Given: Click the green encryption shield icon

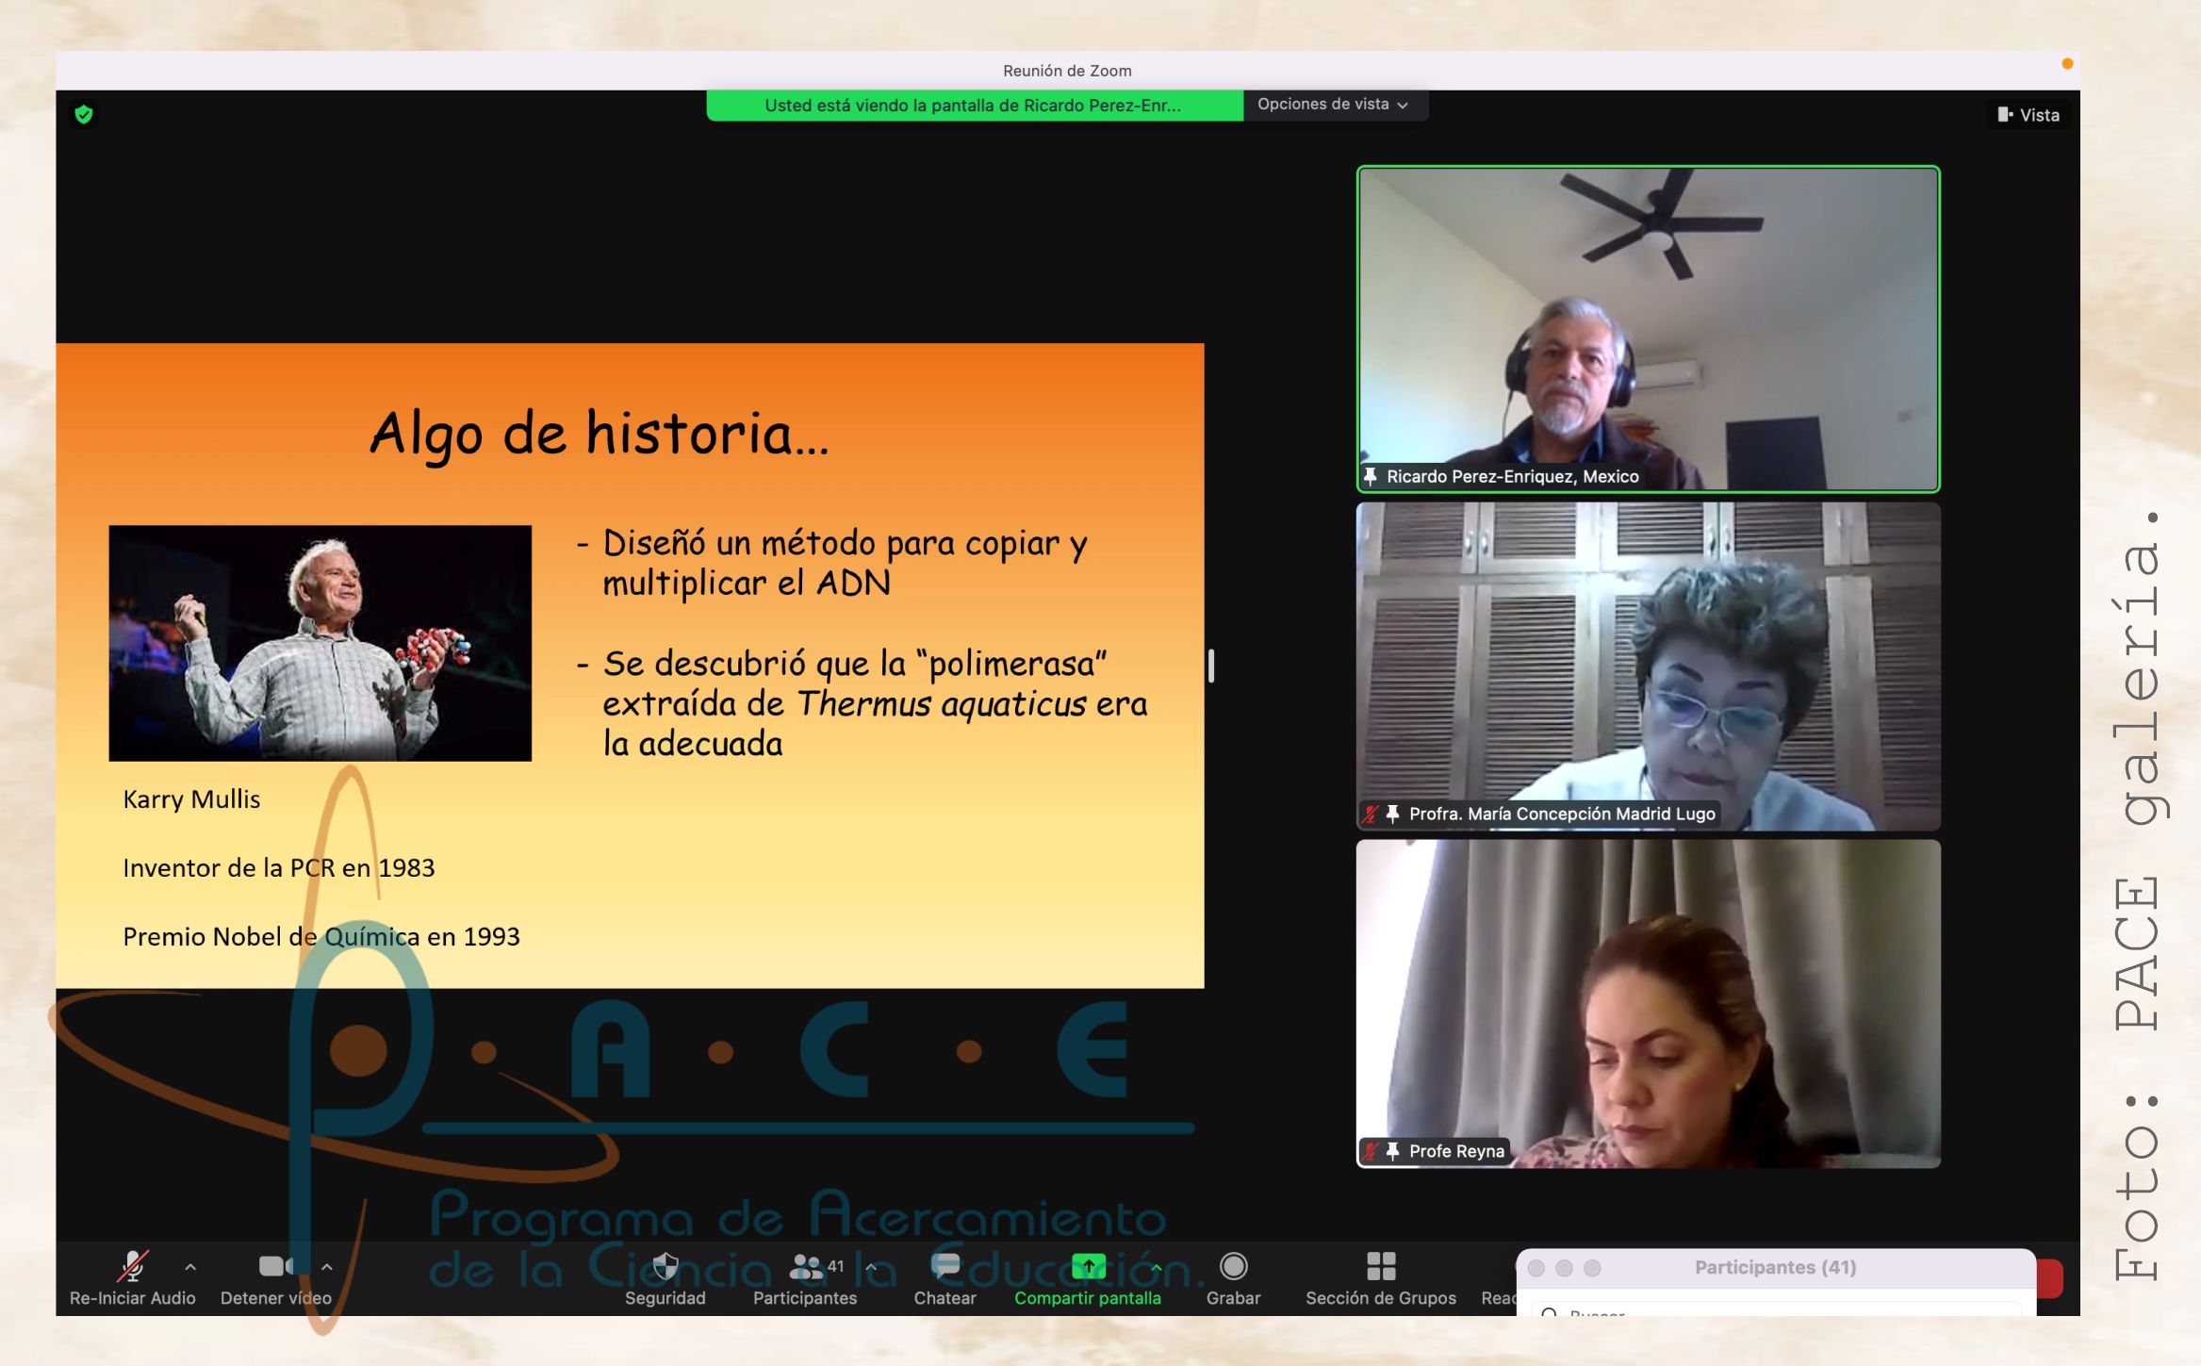Looking at the screenshot, I should click(84, 115).
